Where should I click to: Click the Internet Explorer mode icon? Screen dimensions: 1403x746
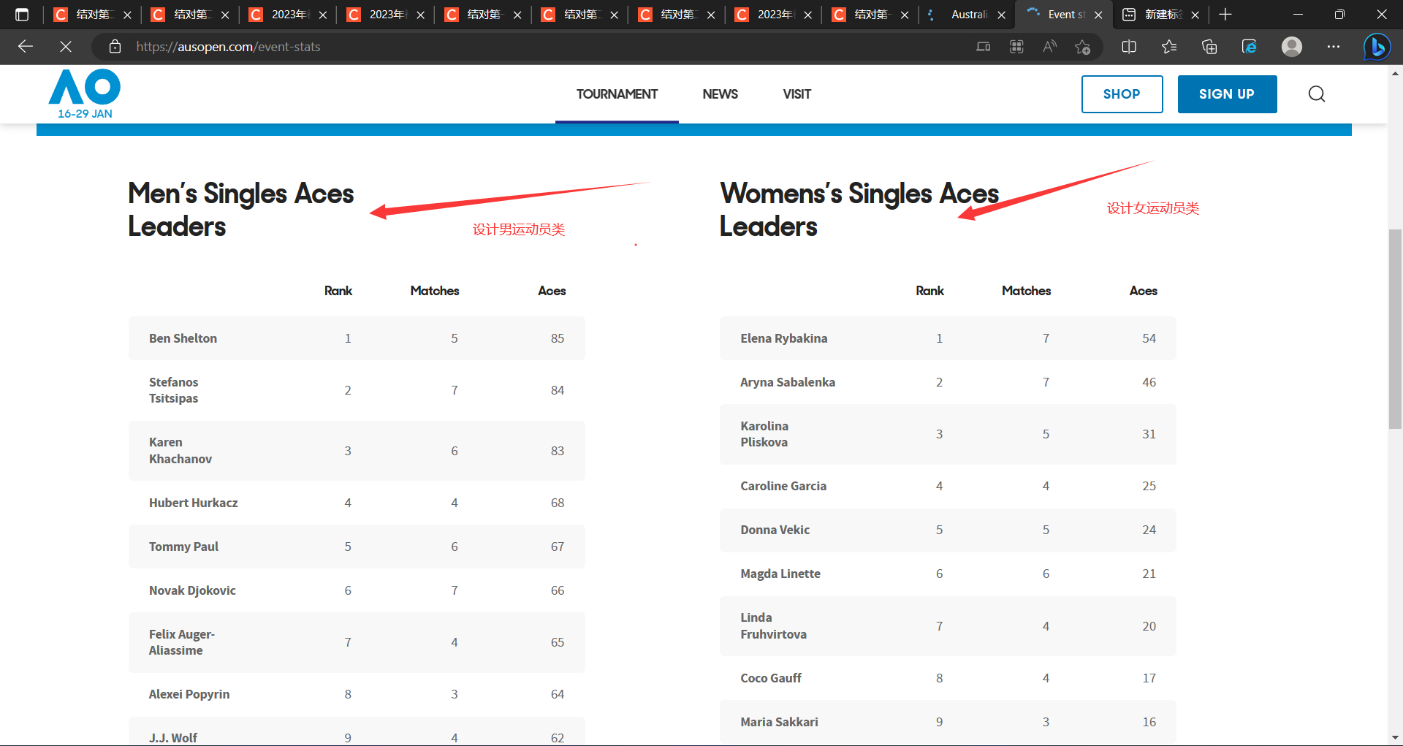coord(1250,47)
